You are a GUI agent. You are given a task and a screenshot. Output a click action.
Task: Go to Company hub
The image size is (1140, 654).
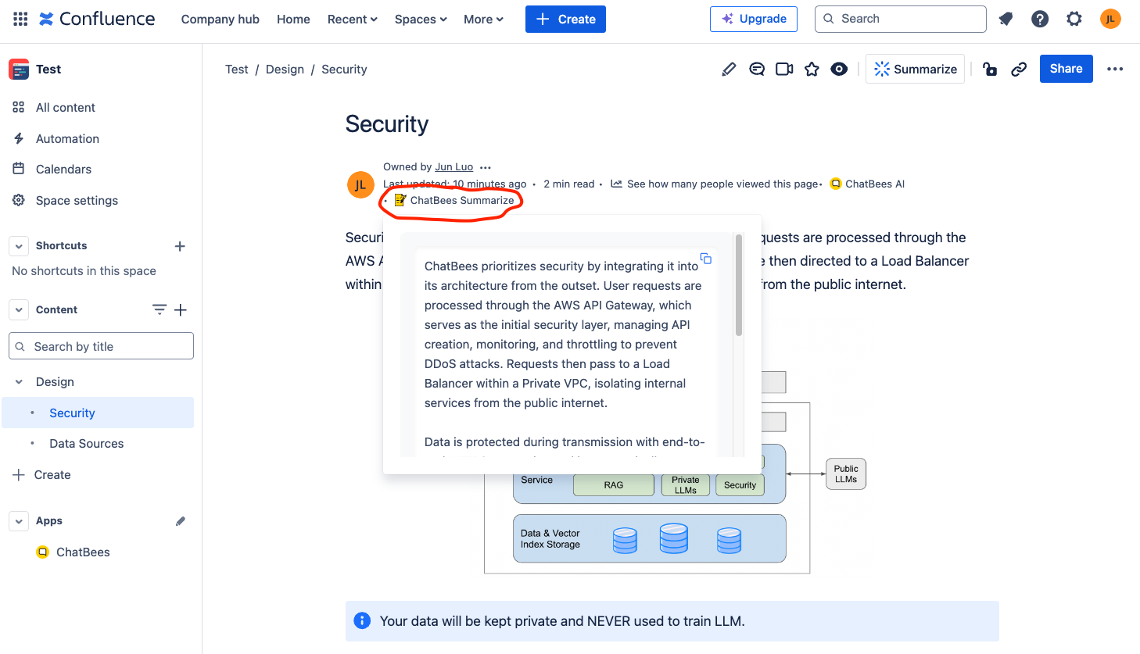click(x=220, y=19)
